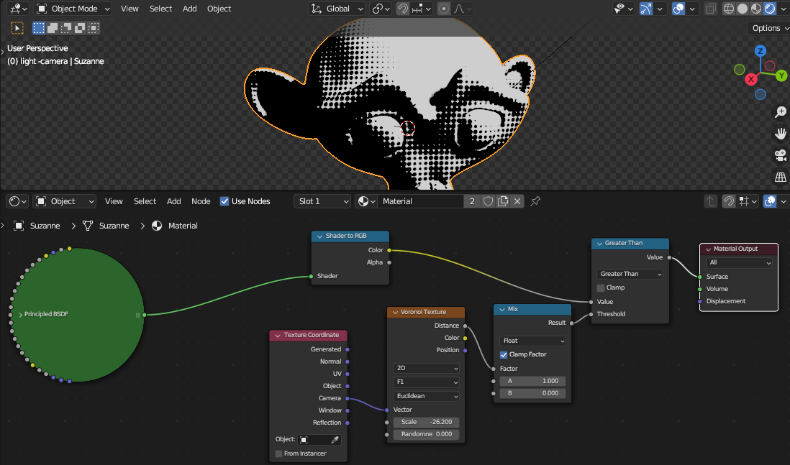Click the parent node tree arrow icon
Viewport: 790px width, 465px height.
click(x=710, y=201)
